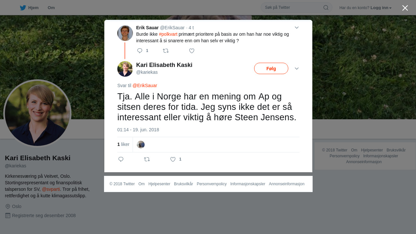This screenshot has height=234, width=416.
Task: Like Erik Sauar's tweet with heart icon
Action: [x=192, y=51]
